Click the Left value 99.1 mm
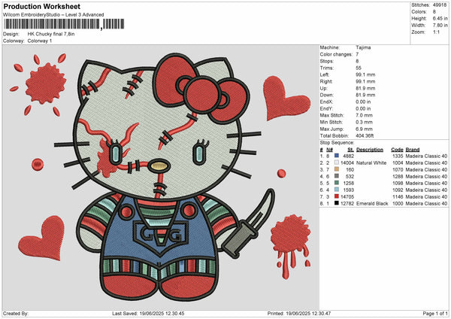 click(x=365, y=74)
